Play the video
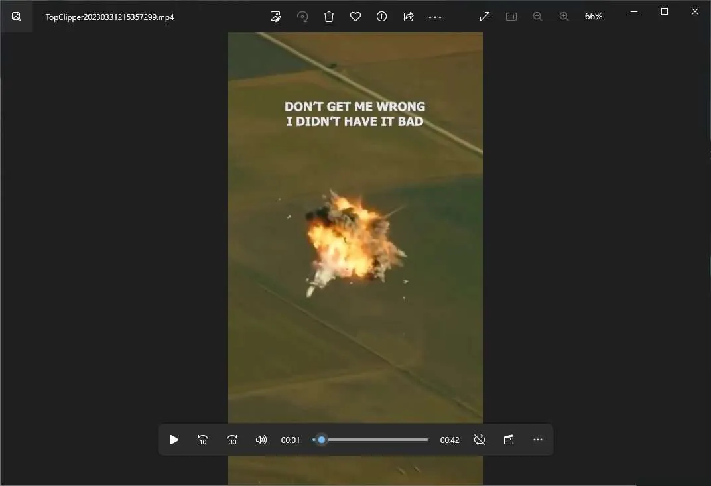Viewport: 711px width, 486px height. coord(174,440)
